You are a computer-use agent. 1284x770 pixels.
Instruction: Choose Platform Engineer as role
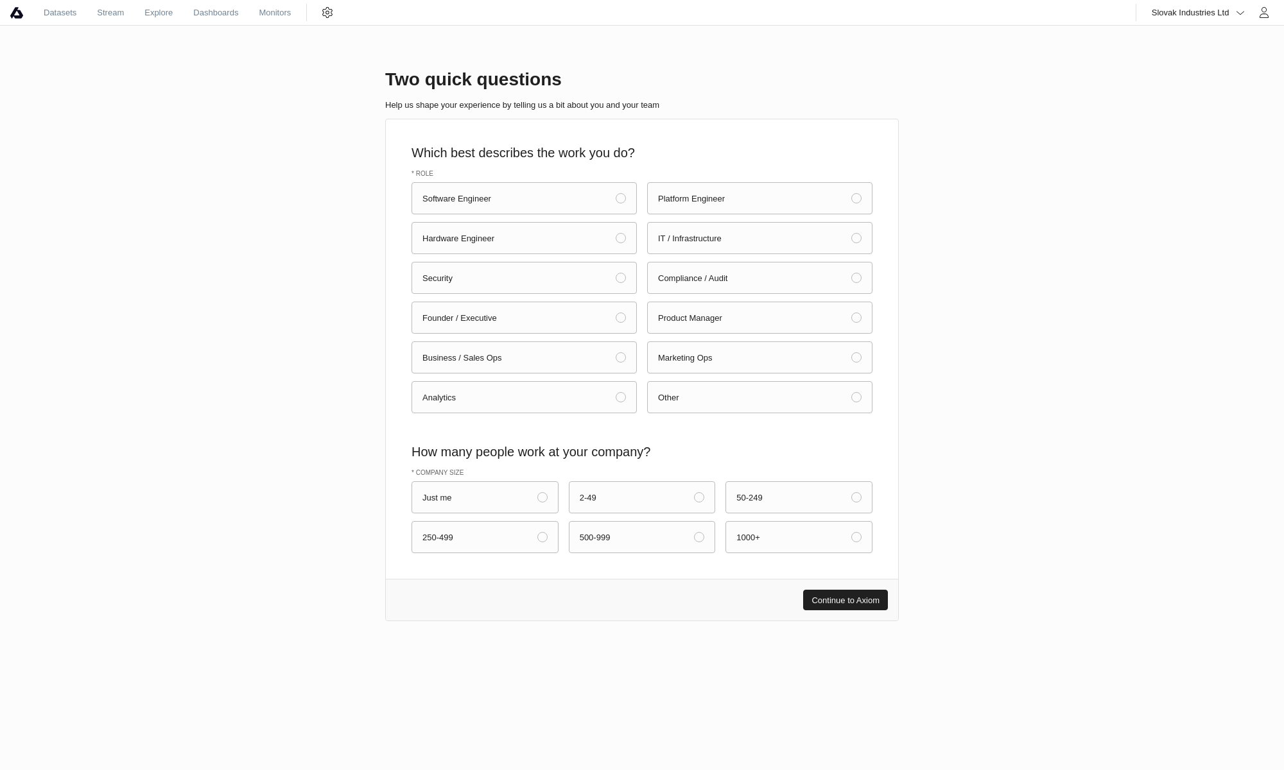click(x=759, y=198)
